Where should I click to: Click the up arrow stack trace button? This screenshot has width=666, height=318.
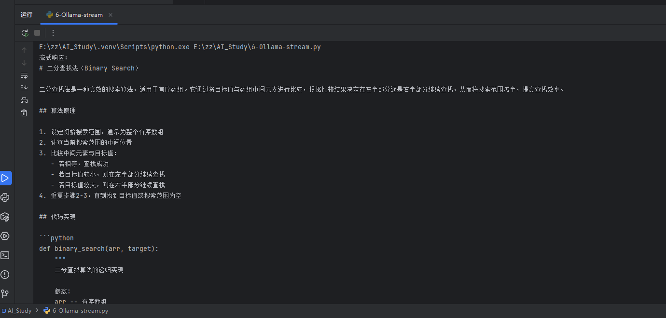pos(24,50)
